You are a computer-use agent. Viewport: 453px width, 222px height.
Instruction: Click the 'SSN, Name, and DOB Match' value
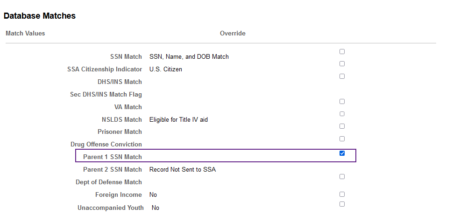click(x=189, y=57)
